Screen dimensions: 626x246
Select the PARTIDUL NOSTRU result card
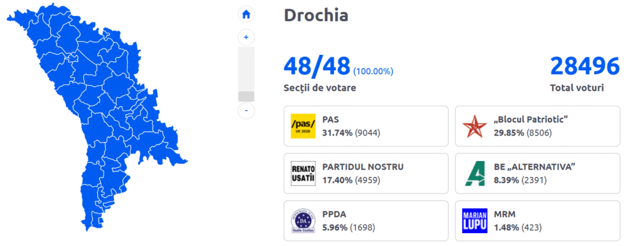pyautogui.click(x=365, y=173)
